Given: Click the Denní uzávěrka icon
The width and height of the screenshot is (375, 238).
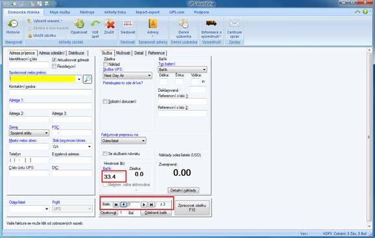Looking at the screenshot, I should point(184,28).
